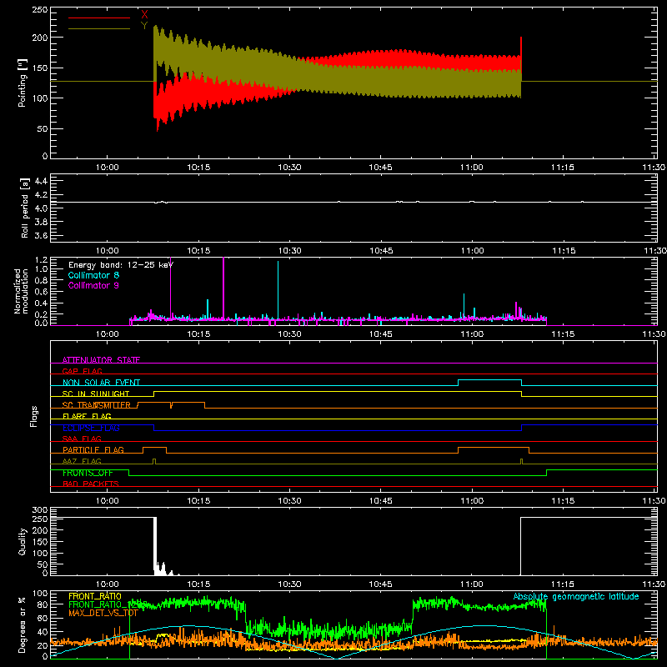Click the '3.6' tick on Roll period axis
Screen dimensions: 667x667
pos(41,235)
